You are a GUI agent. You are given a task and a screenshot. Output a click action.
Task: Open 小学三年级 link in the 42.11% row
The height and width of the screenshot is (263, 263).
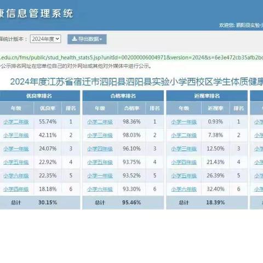[x=16, y=135]
